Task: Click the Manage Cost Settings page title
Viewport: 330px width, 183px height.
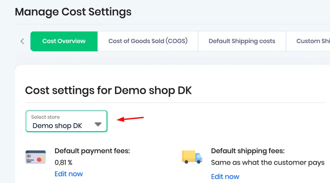Action: (73, 12)
